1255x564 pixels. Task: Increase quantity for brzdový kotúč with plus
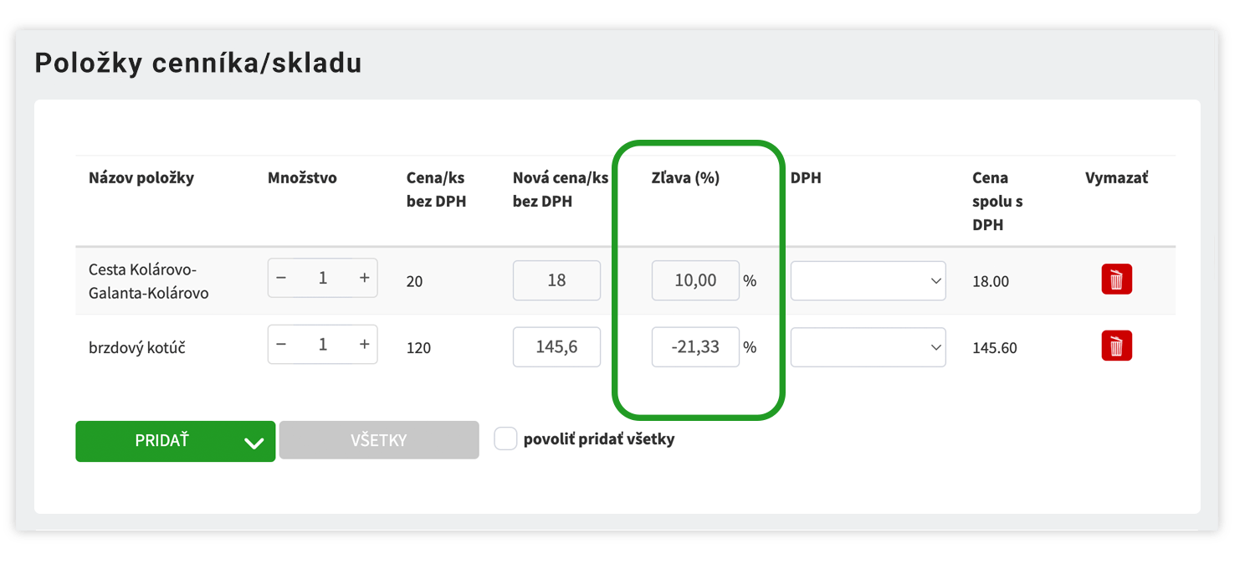coord(364,345)
